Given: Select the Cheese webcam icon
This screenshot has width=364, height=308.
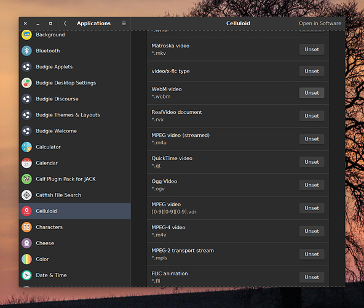Looking at the screenshot, I should [x=26, y=243].
